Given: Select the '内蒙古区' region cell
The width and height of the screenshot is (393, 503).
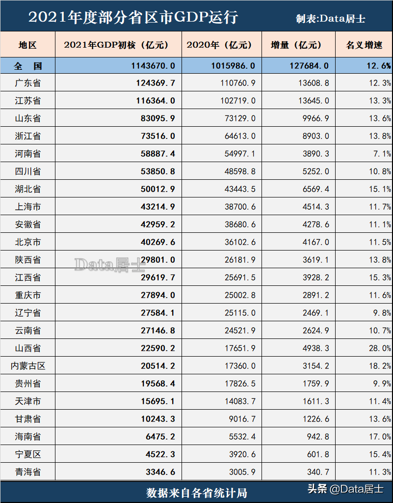Looking at the screenshot, I should click(x=28, y=365).
